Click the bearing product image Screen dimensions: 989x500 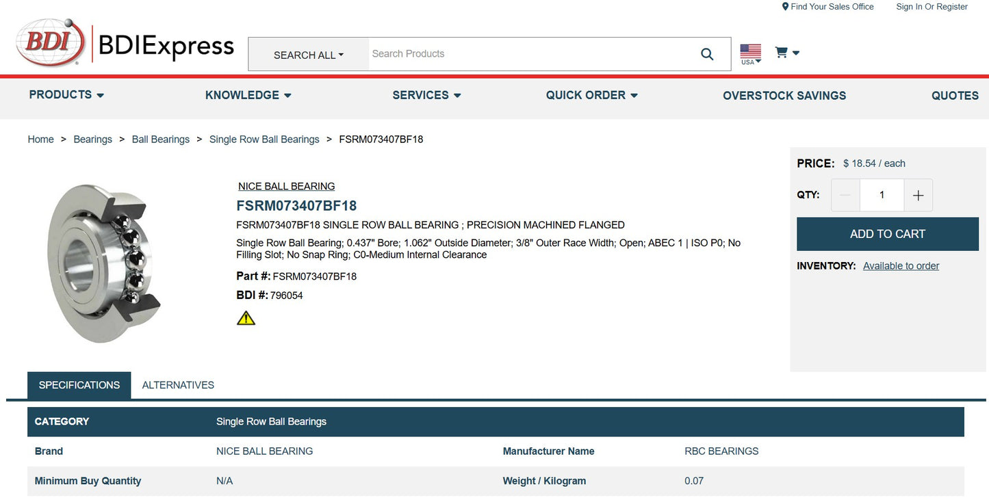tap(104, 263)
